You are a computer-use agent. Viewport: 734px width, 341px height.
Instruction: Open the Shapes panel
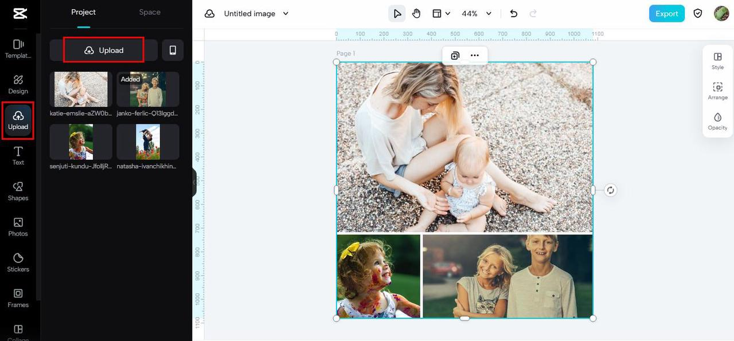[x=18, y=191]
